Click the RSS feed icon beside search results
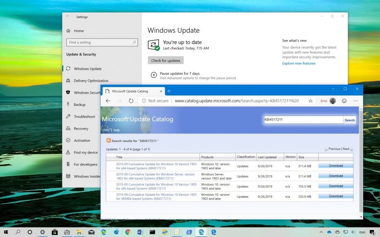 [108, 141]
